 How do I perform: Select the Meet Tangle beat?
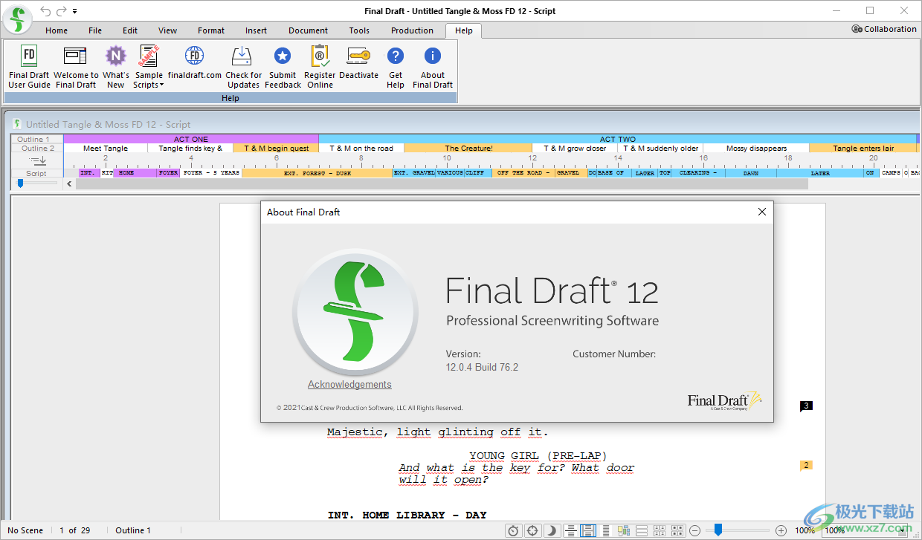point(106,148)
